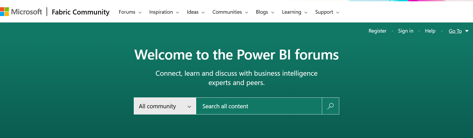
Task: Expand the Learning menu
Action: (x=295, y=12)
